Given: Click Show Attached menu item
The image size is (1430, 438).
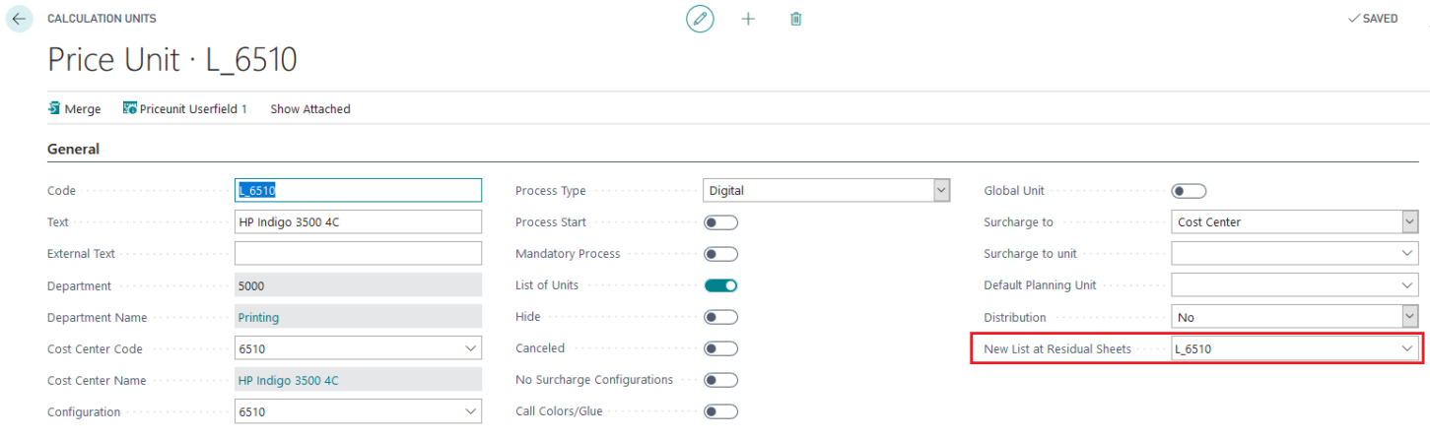Looking at the screenshot, I should pyautogui.click(x=310, y=108).
